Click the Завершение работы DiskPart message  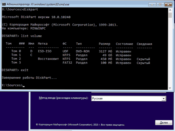[x=29, y=78]
